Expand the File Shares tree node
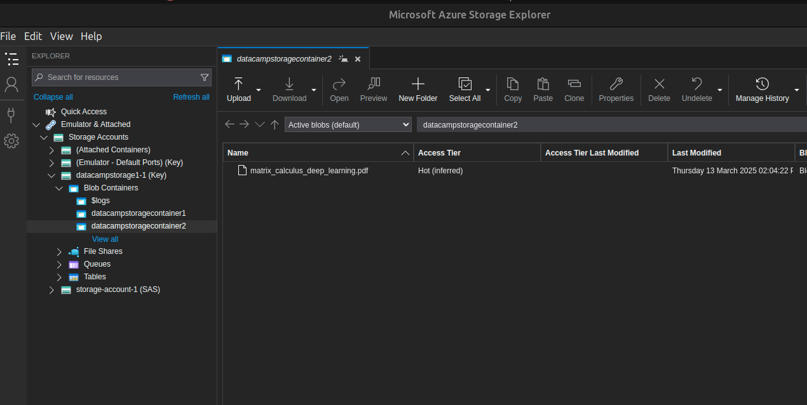The image size is (807, 405). click(59, 251)
